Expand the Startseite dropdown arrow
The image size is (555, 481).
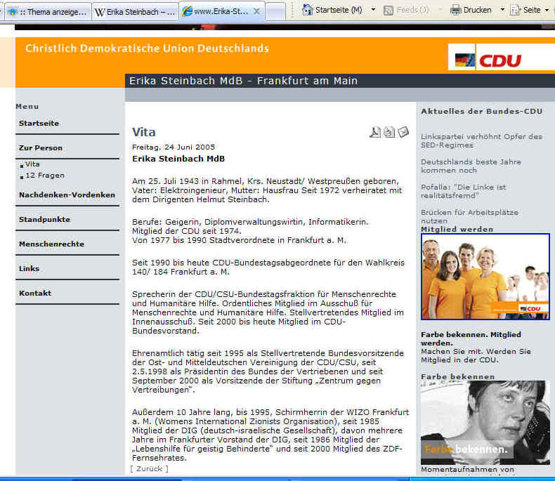tap(373, 10)
